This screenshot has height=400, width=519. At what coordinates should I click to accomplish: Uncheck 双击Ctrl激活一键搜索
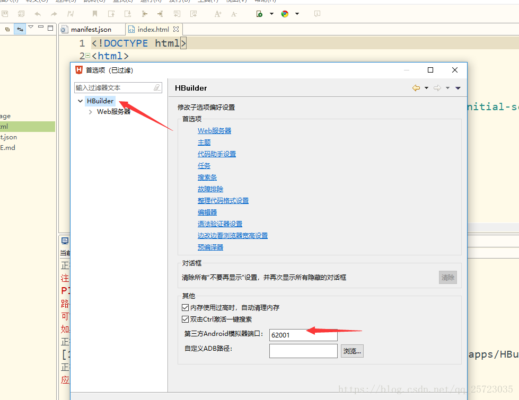click(186, 319)
